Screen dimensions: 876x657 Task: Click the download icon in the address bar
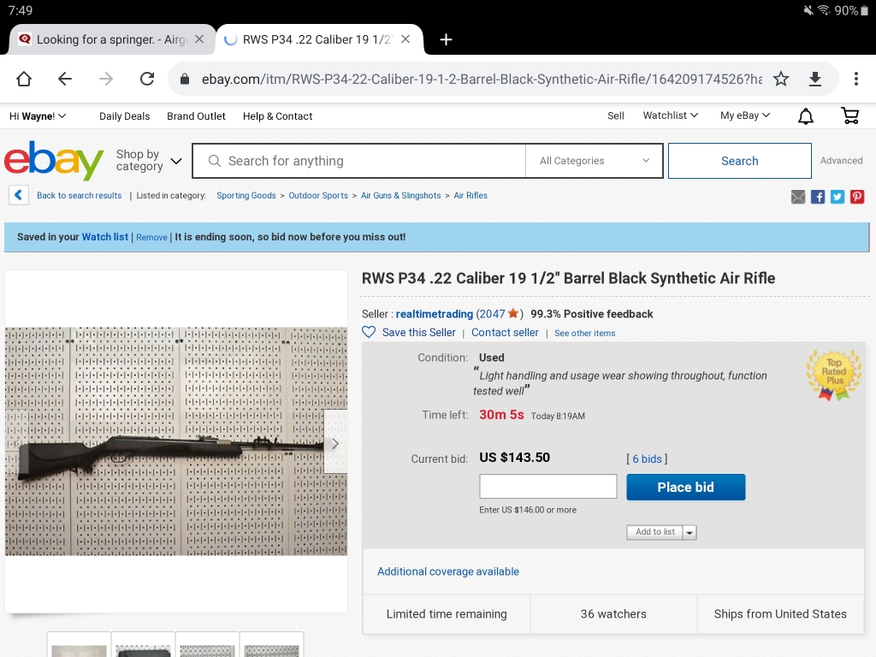point(815,79)
